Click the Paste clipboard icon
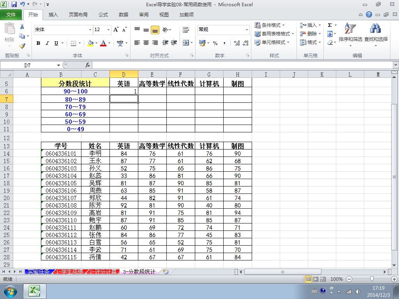The width and height of the screenshot is (399, 299). 10,28
